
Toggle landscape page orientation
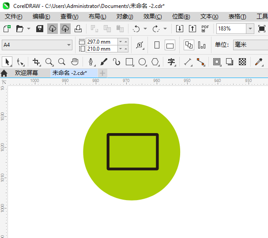(x=170, y=45)
